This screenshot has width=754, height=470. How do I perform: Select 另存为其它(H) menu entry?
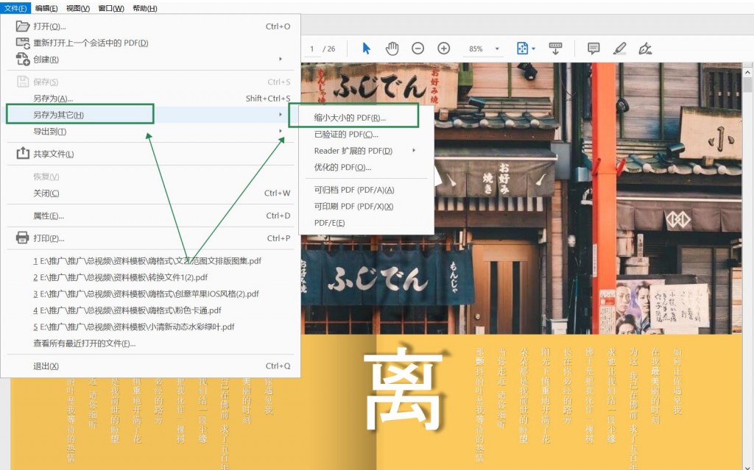150,115
